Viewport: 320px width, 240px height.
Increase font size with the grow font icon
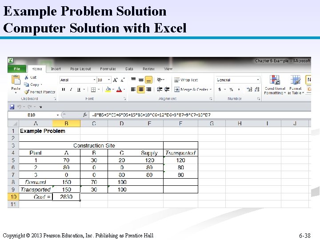115,80
